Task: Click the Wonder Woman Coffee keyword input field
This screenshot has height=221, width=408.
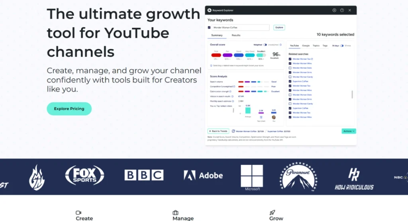Action: click(x=240, y=27)
